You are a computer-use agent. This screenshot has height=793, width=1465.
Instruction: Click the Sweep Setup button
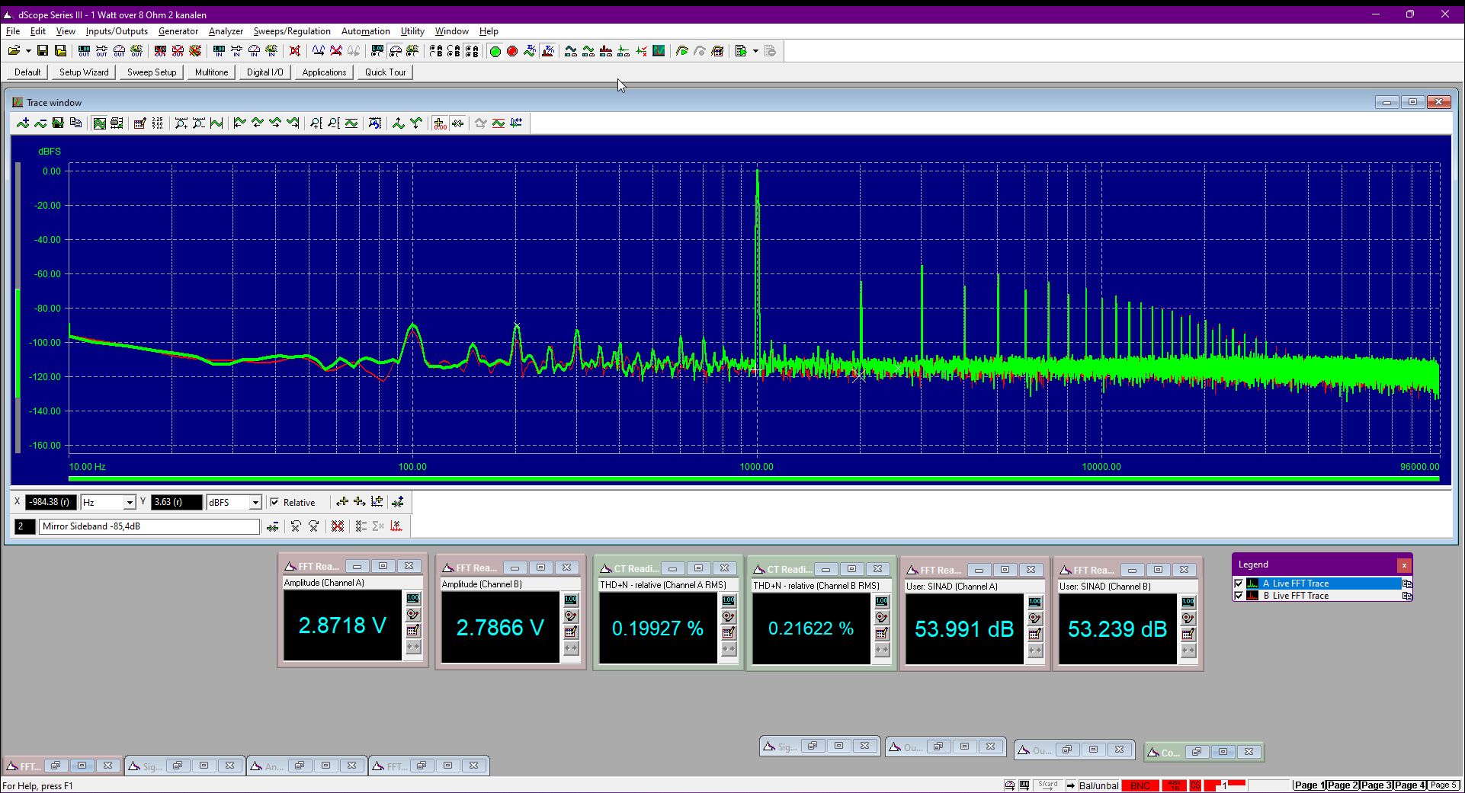(x=152, y=72)
